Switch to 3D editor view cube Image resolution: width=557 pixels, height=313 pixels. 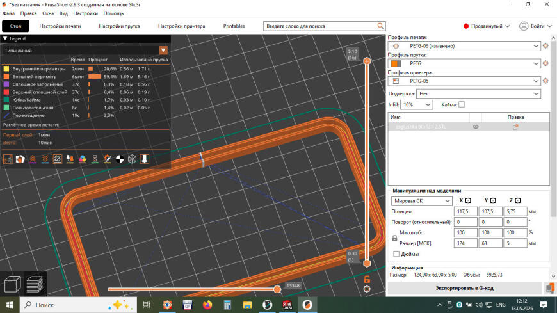(12, 284)
